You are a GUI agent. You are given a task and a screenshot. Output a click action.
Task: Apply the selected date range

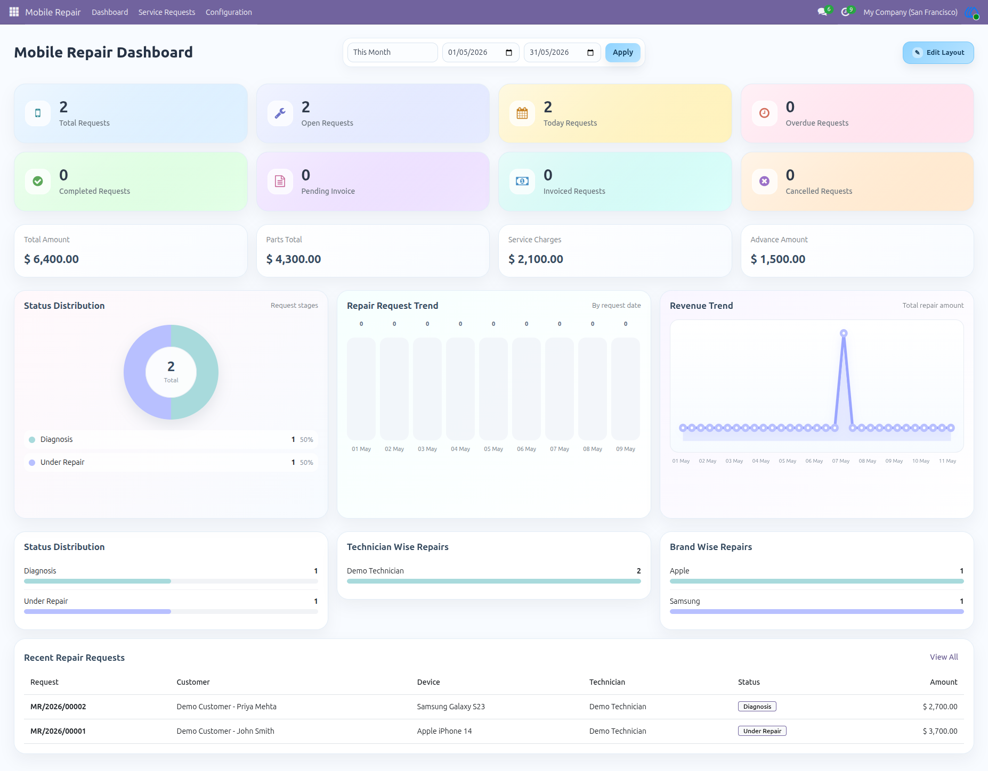tap(623, 52)
